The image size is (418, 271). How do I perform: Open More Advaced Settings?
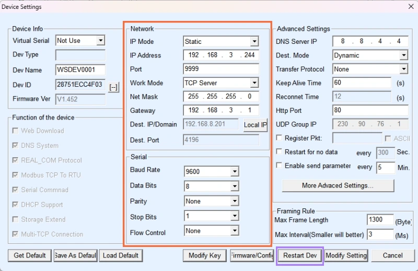pyautogui.click(x=338, y=185)
